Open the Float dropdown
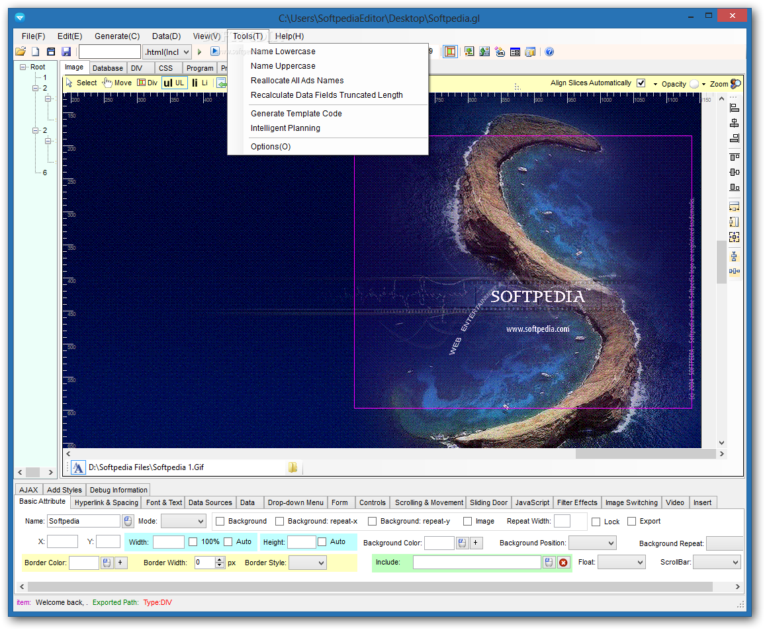 click(621, 563)
